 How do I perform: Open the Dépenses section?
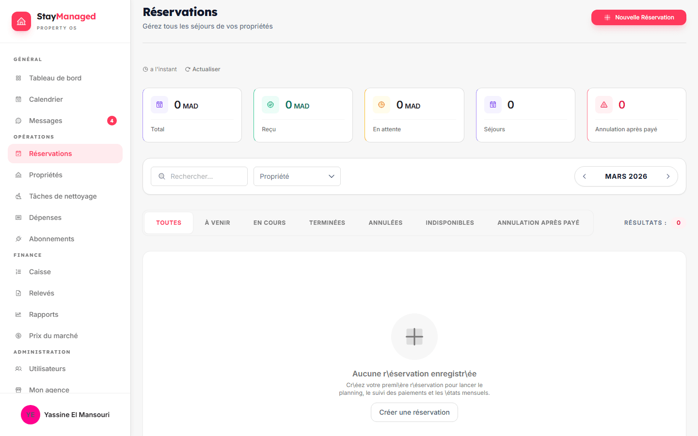45,218
